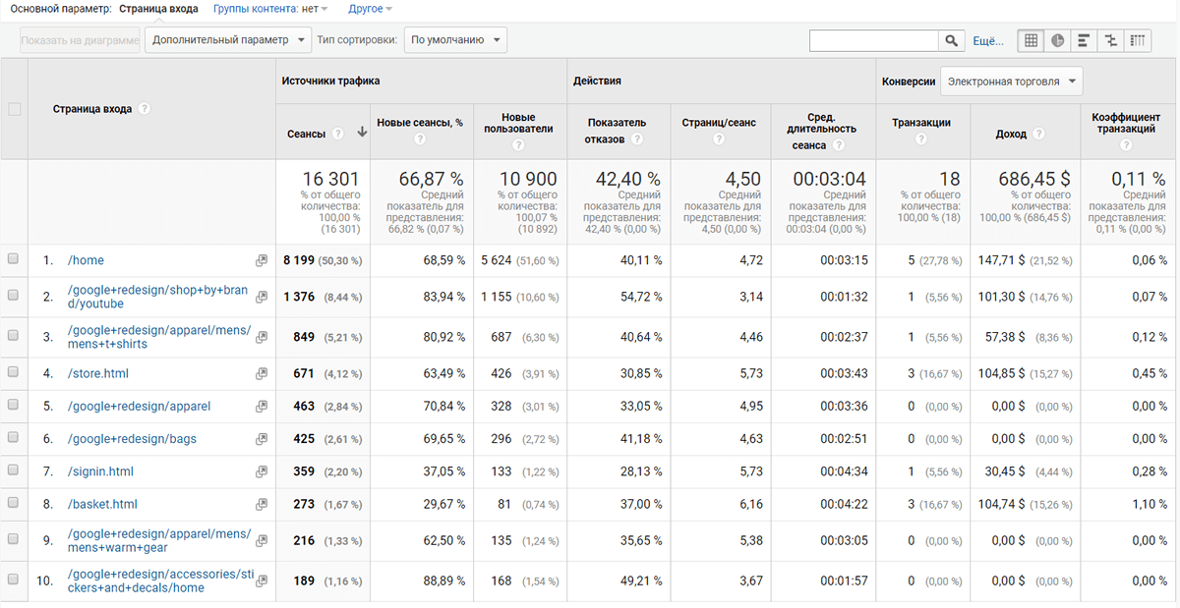Click the Сеансы sort arrow
The height and width of the screenshot is (608, 1180).
click(362, 134)
